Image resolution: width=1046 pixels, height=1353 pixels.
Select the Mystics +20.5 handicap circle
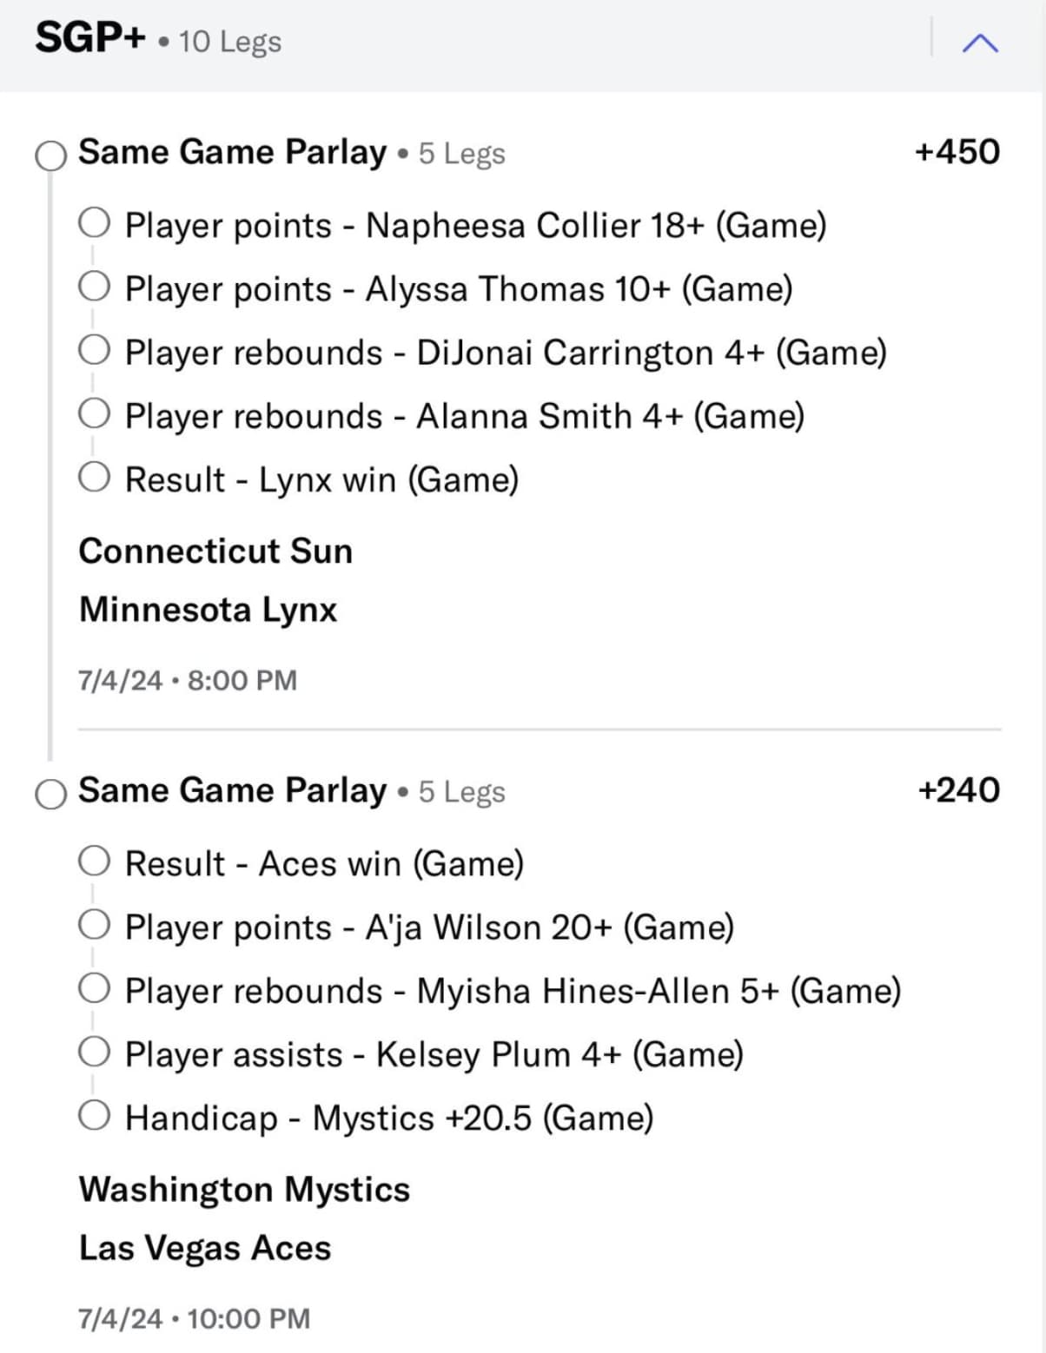tap(94, 1115)
